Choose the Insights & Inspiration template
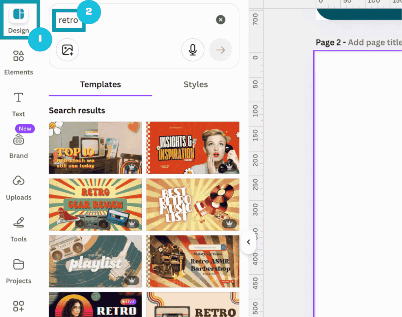Image resolution: width=402 pixels, height=317 pixels. click(x=193, y=148)
